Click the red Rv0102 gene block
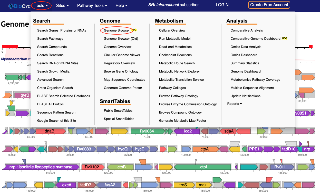 [92, 167]
